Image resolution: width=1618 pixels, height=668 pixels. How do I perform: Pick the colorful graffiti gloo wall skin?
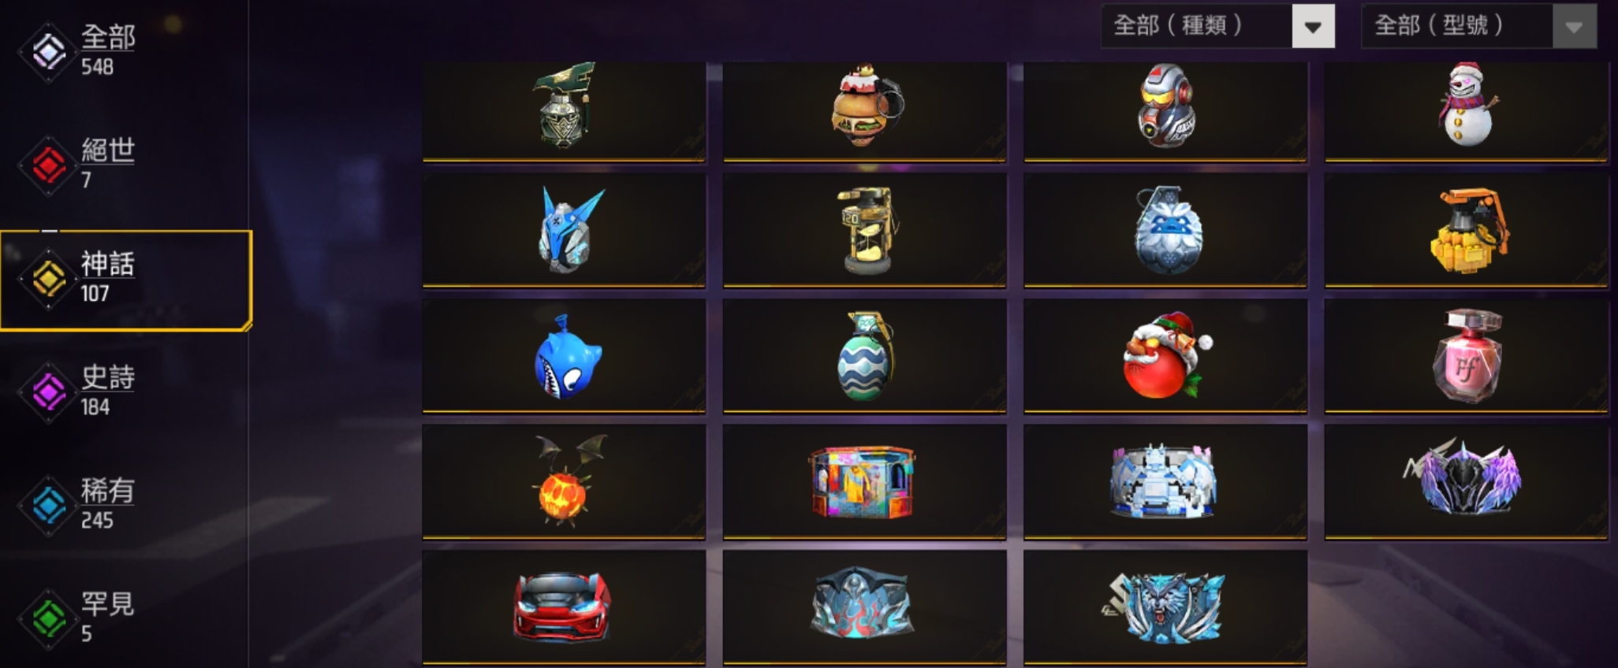[x=865, y=482]
